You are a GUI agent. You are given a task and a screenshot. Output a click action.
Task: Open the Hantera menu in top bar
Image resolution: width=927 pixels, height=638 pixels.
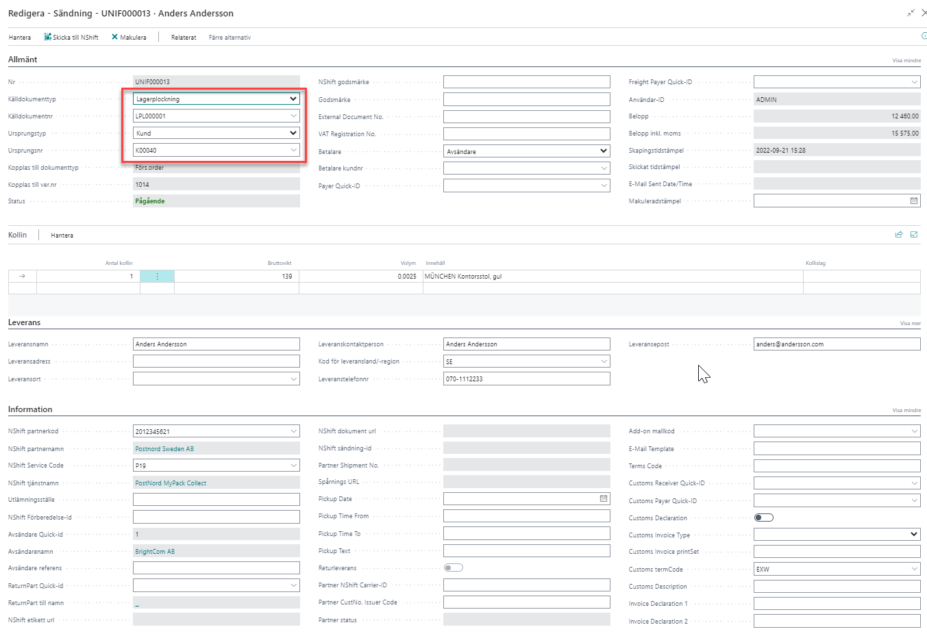point(20,38)
